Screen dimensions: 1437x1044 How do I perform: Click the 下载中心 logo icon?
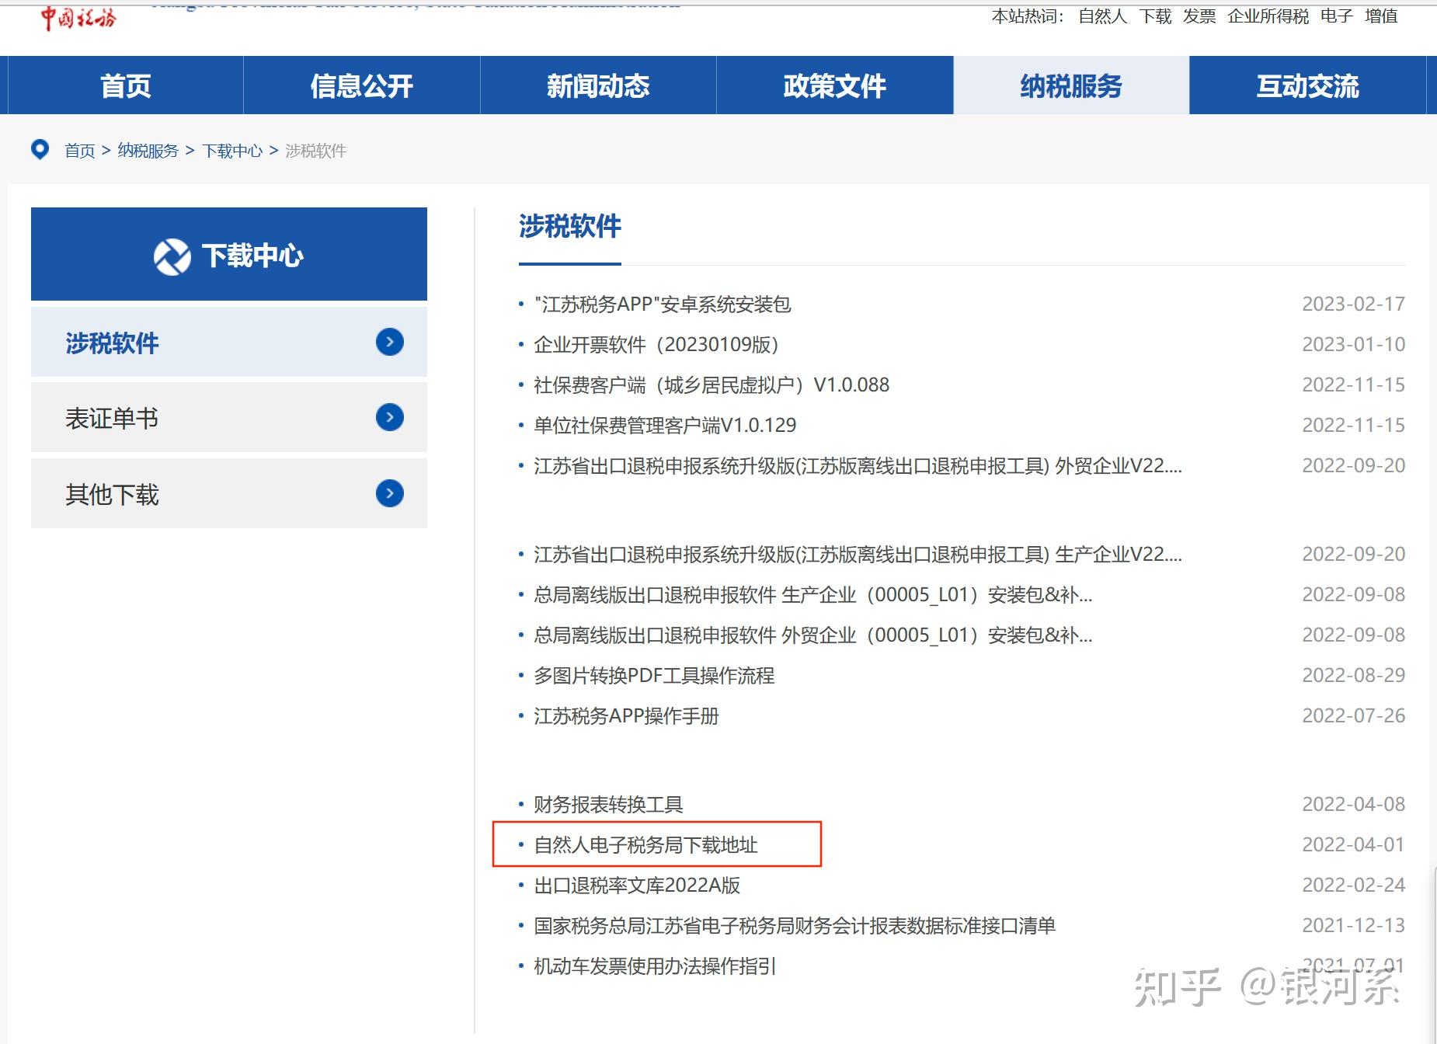pyautogui.click(x=172, y=256)
